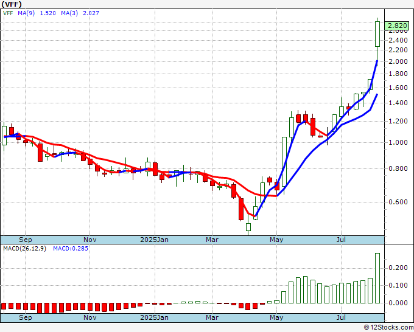Click 2025Jan on the price chart time axis

point(154,240)
